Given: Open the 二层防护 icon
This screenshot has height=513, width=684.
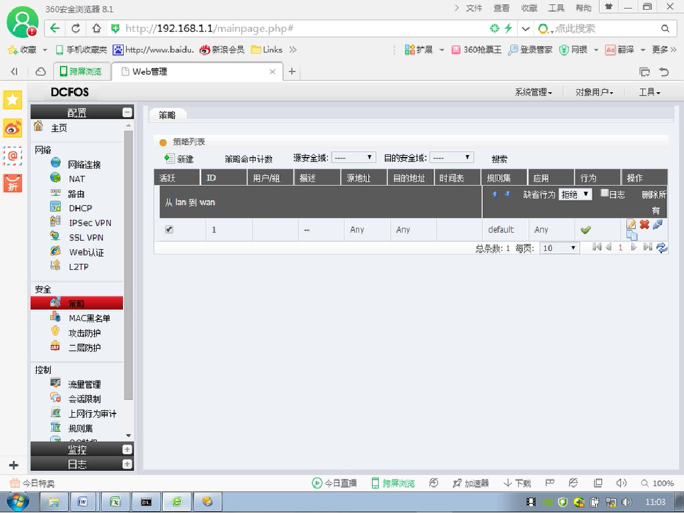Looking at the screenshot, I should coord(55,347).
